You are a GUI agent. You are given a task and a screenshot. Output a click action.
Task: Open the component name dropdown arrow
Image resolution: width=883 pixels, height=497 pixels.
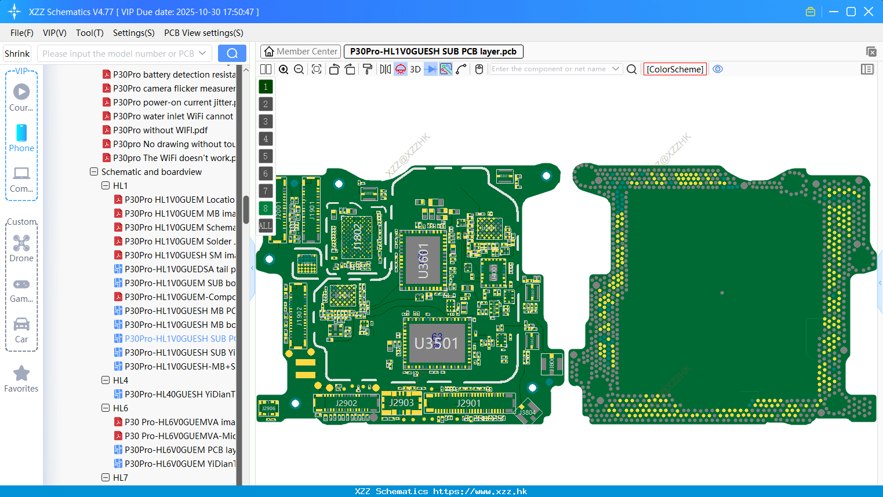point(616,69)
